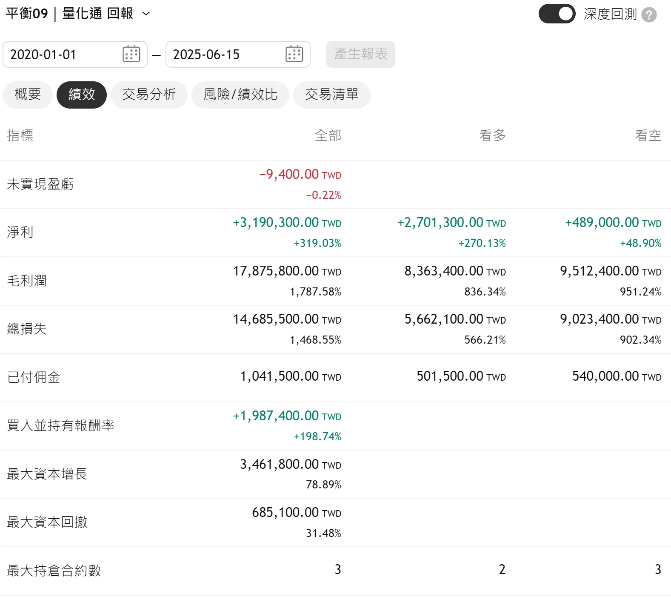Click the 3,461,800.00 TWD max run-up value
Image resolution: width=671 pixels, height=597 pixels.
click(x=291, y=464)
